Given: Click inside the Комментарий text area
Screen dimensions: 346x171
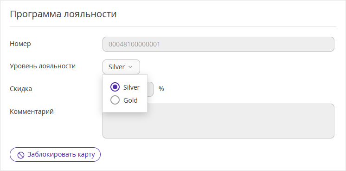Looking at the screenshot, I should [218, 121].
